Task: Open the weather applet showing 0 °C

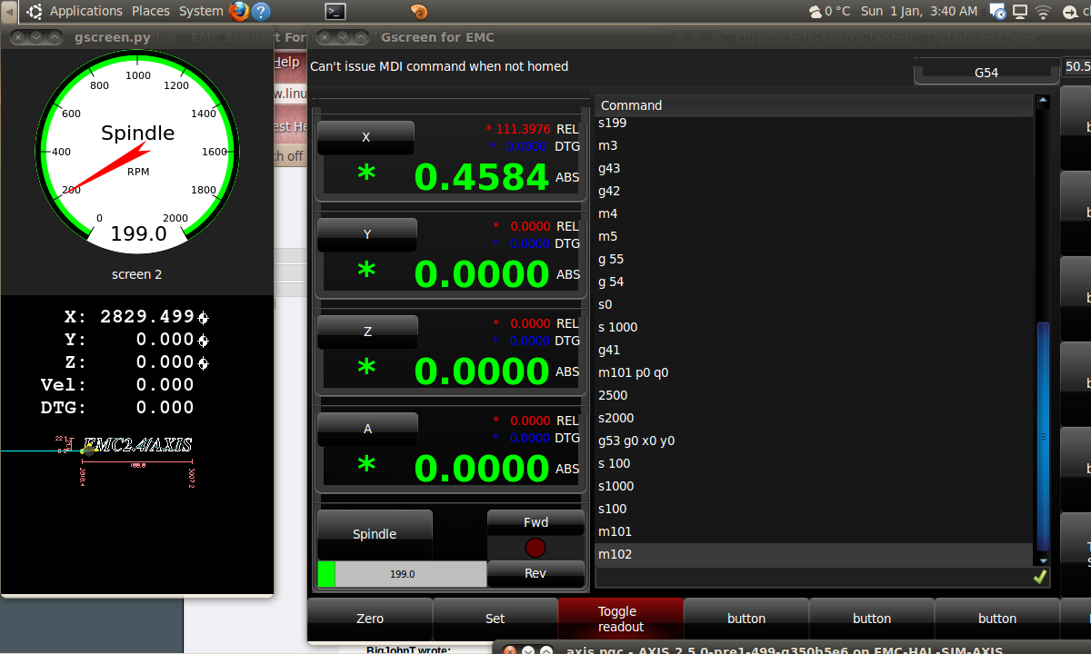Action: (x=829, y=11)
